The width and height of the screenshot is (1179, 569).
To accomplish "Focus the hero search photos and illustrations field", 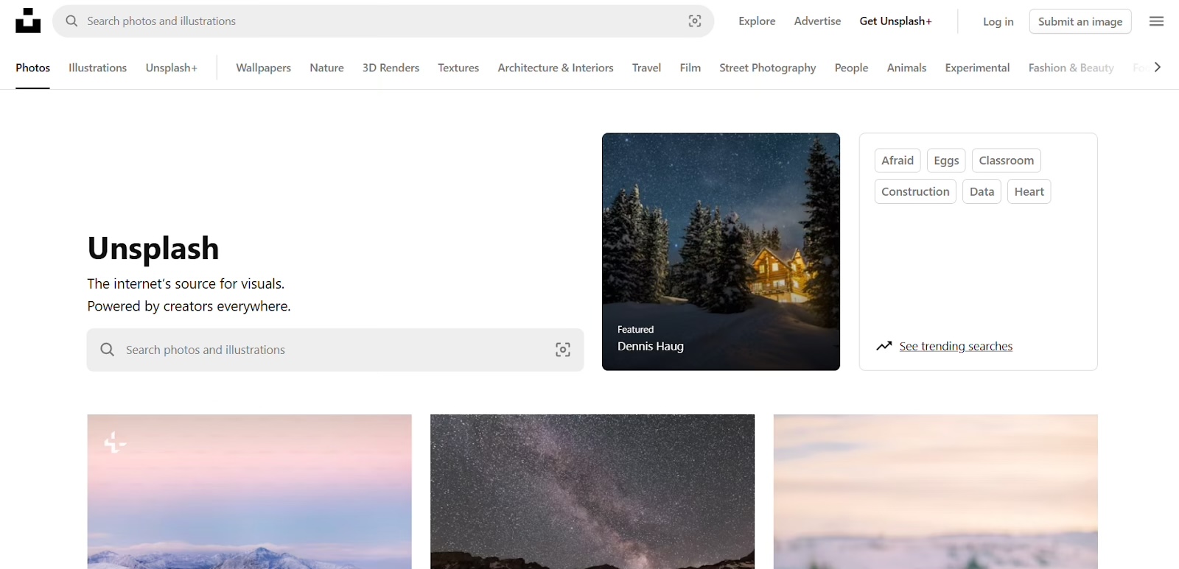I will [335, 350].
